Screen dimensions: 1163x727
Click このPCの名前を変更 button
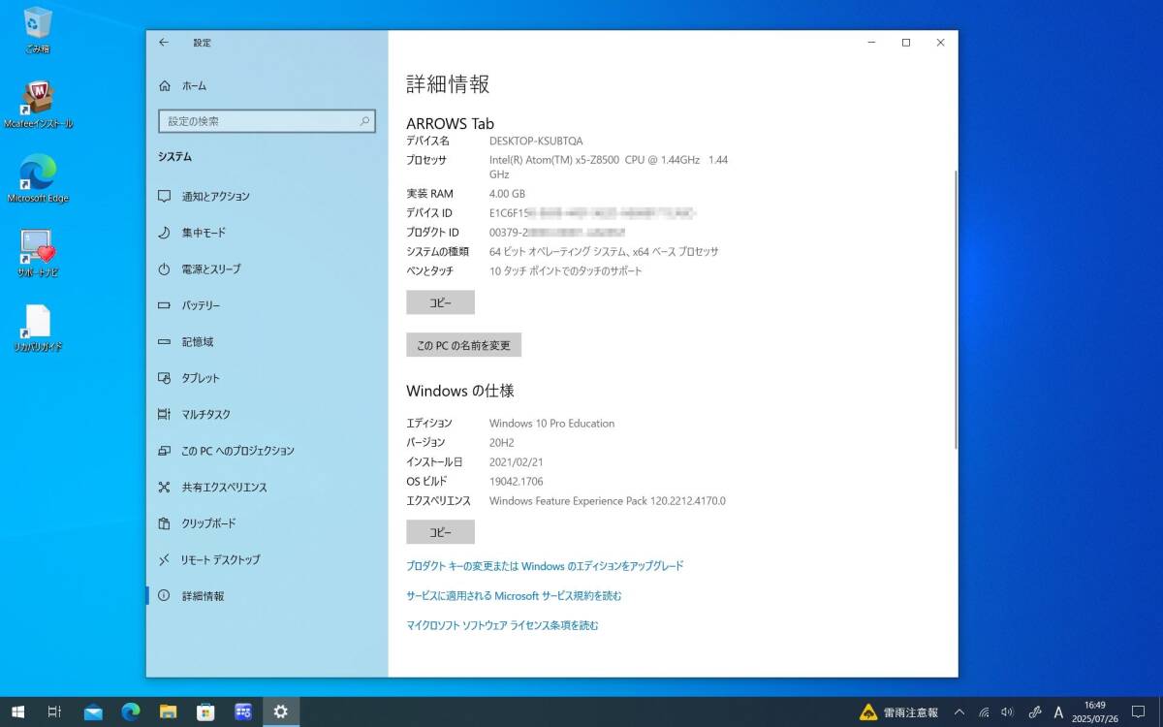pyautogui.click(x=463, y=345)
